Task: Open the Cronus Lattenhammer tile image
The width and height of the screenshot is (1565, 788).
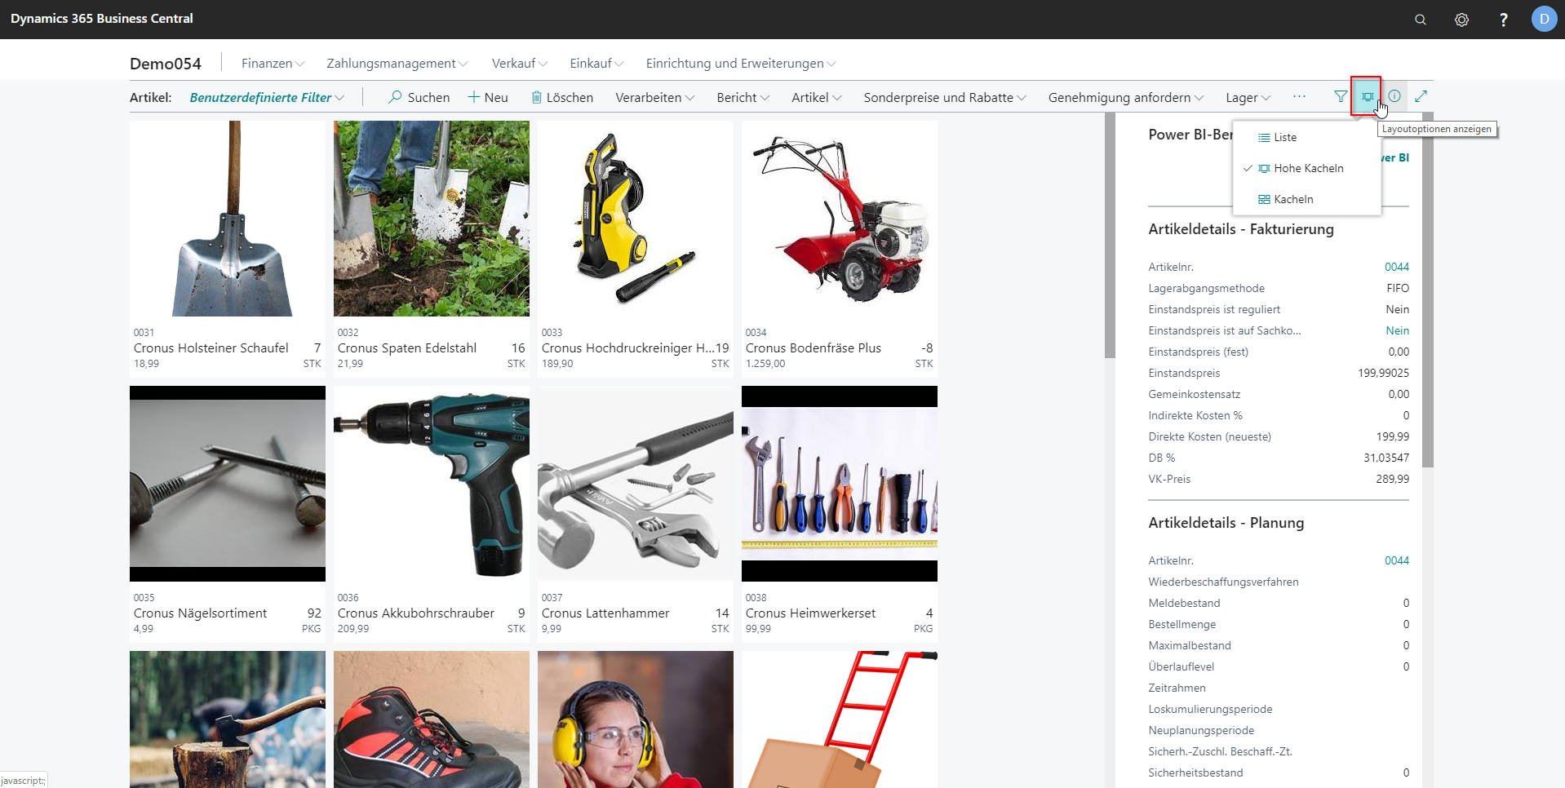Action: coord(636,484)
